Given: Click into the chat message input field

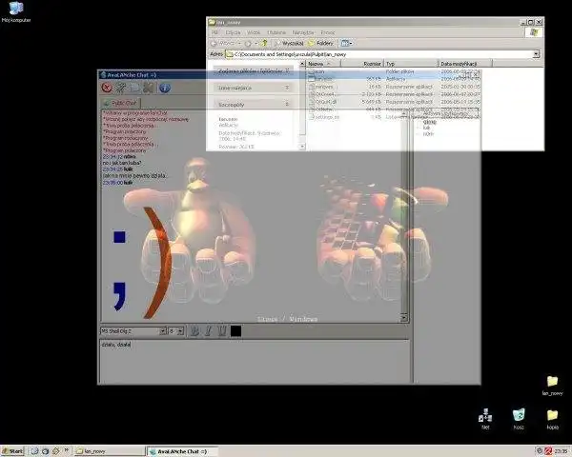Looking at the screenshot, I should [x=255, y=361].
